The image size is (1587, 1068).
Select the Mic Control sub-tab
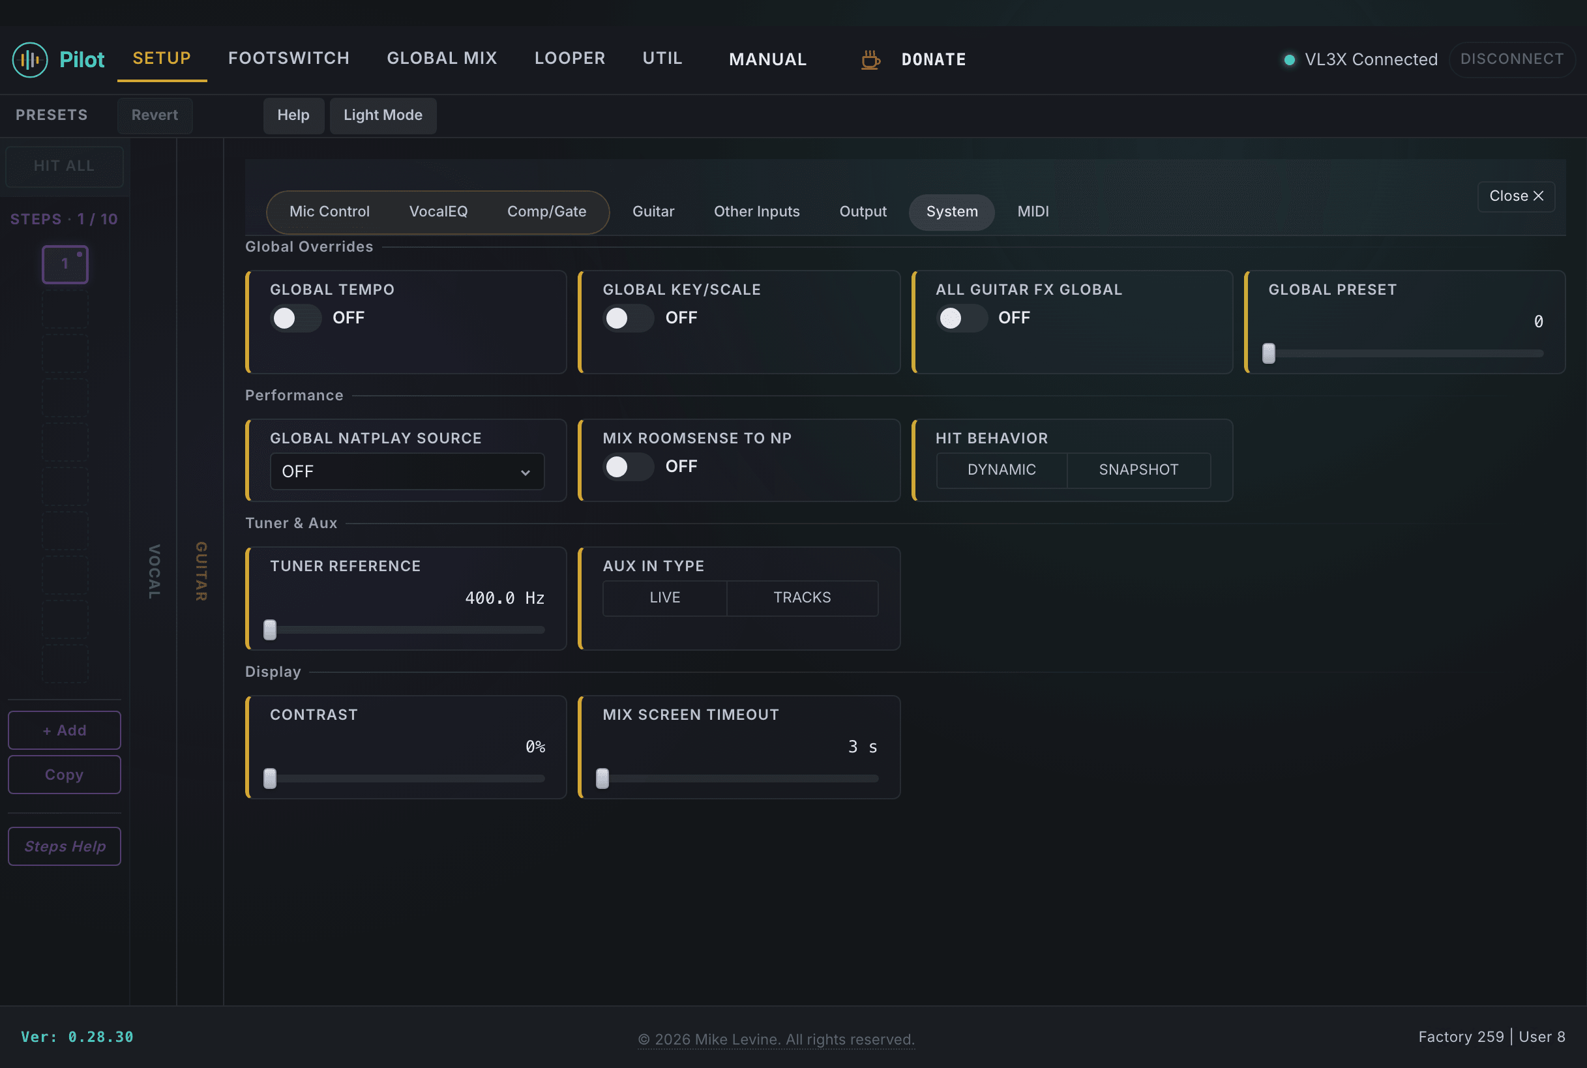coord(330,212)
